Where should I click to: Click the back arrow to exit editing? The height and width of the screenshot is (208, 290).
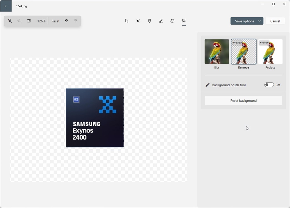point(6,6)
